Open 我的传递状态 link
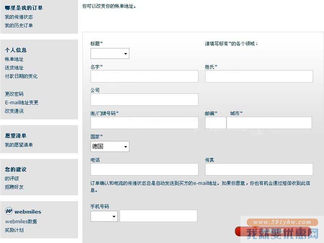The width and height of the screenshot is (324, 243). [x=19, y=17]
